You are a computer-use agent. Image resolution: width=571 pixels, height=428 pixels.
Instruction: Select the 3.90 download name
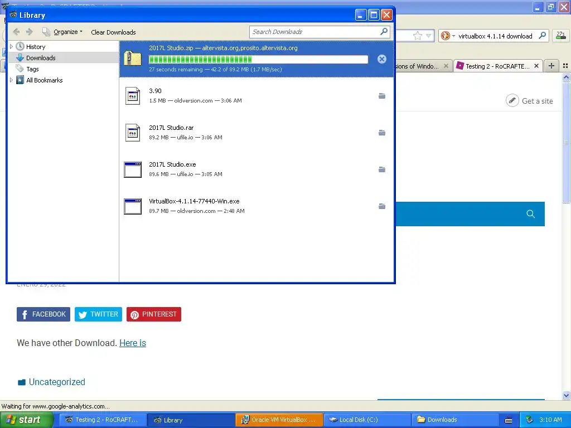[155, 91]
